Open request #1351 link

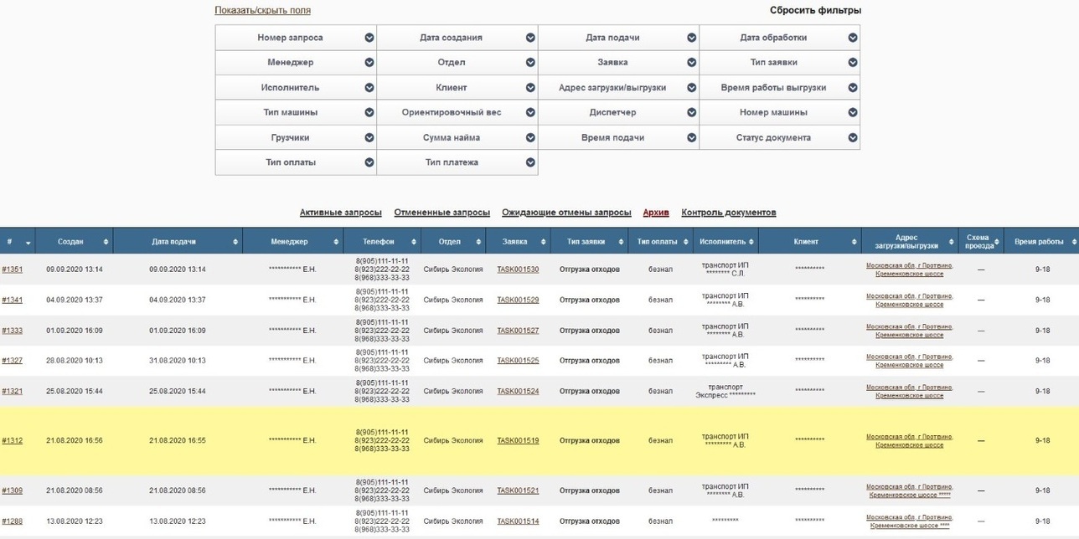[x=13, y=269]
